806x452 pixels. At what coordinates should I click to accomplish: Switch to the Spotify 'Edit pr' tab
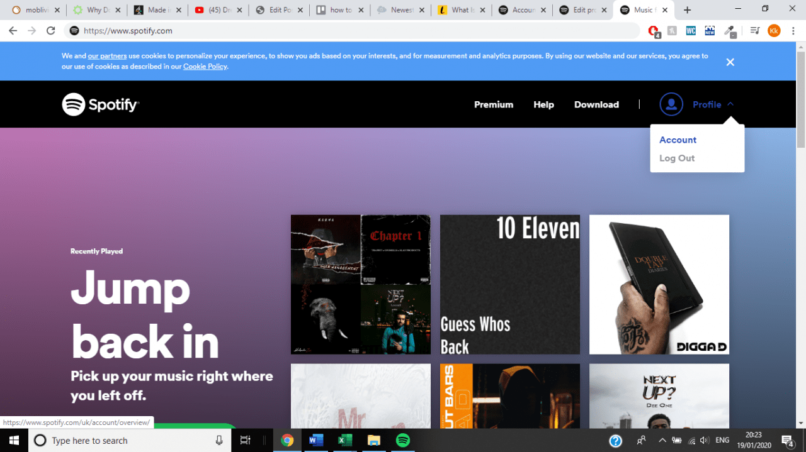581,10
